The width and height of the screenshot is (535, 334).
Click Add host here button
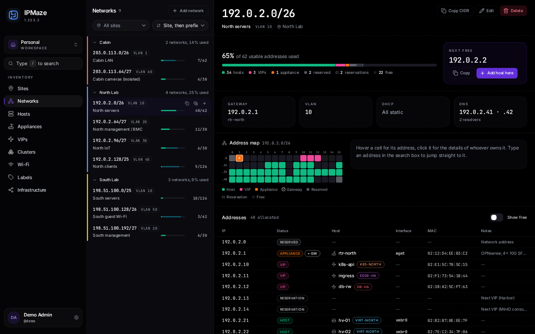click(497, 73)
